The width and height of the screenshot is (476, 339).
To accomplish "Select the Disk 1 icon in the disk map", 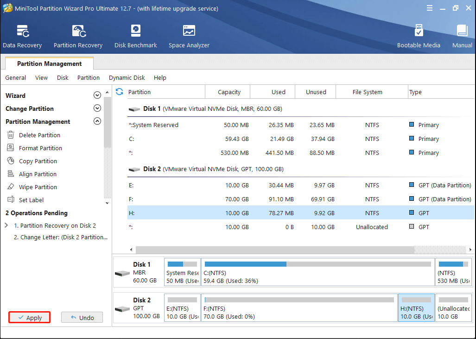I will pos(122,274).
